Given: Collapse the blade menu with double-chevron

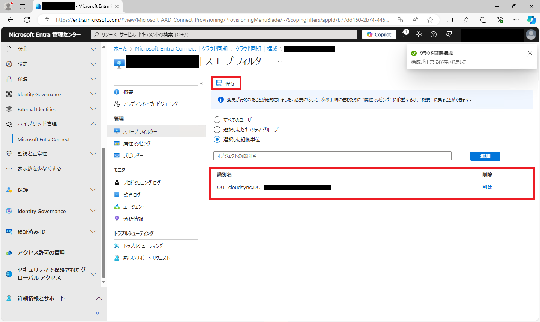Looking at the screenshot, I should [201, 83].
